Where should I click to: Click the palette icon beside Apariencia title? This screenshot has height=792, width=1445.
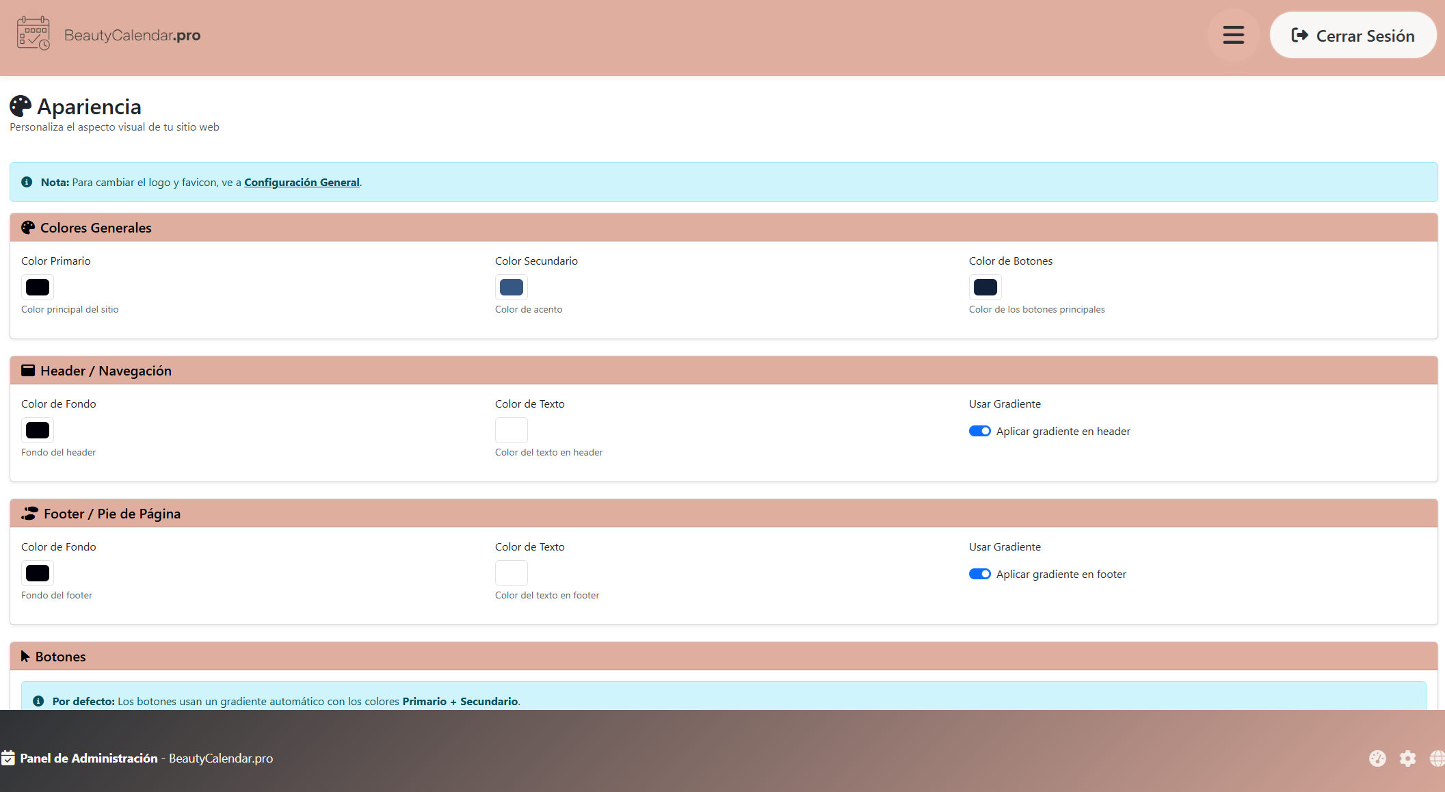(21, 106)
